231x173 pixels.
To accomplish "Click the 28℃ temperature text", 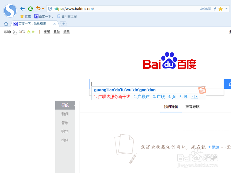I will [22, 32].
